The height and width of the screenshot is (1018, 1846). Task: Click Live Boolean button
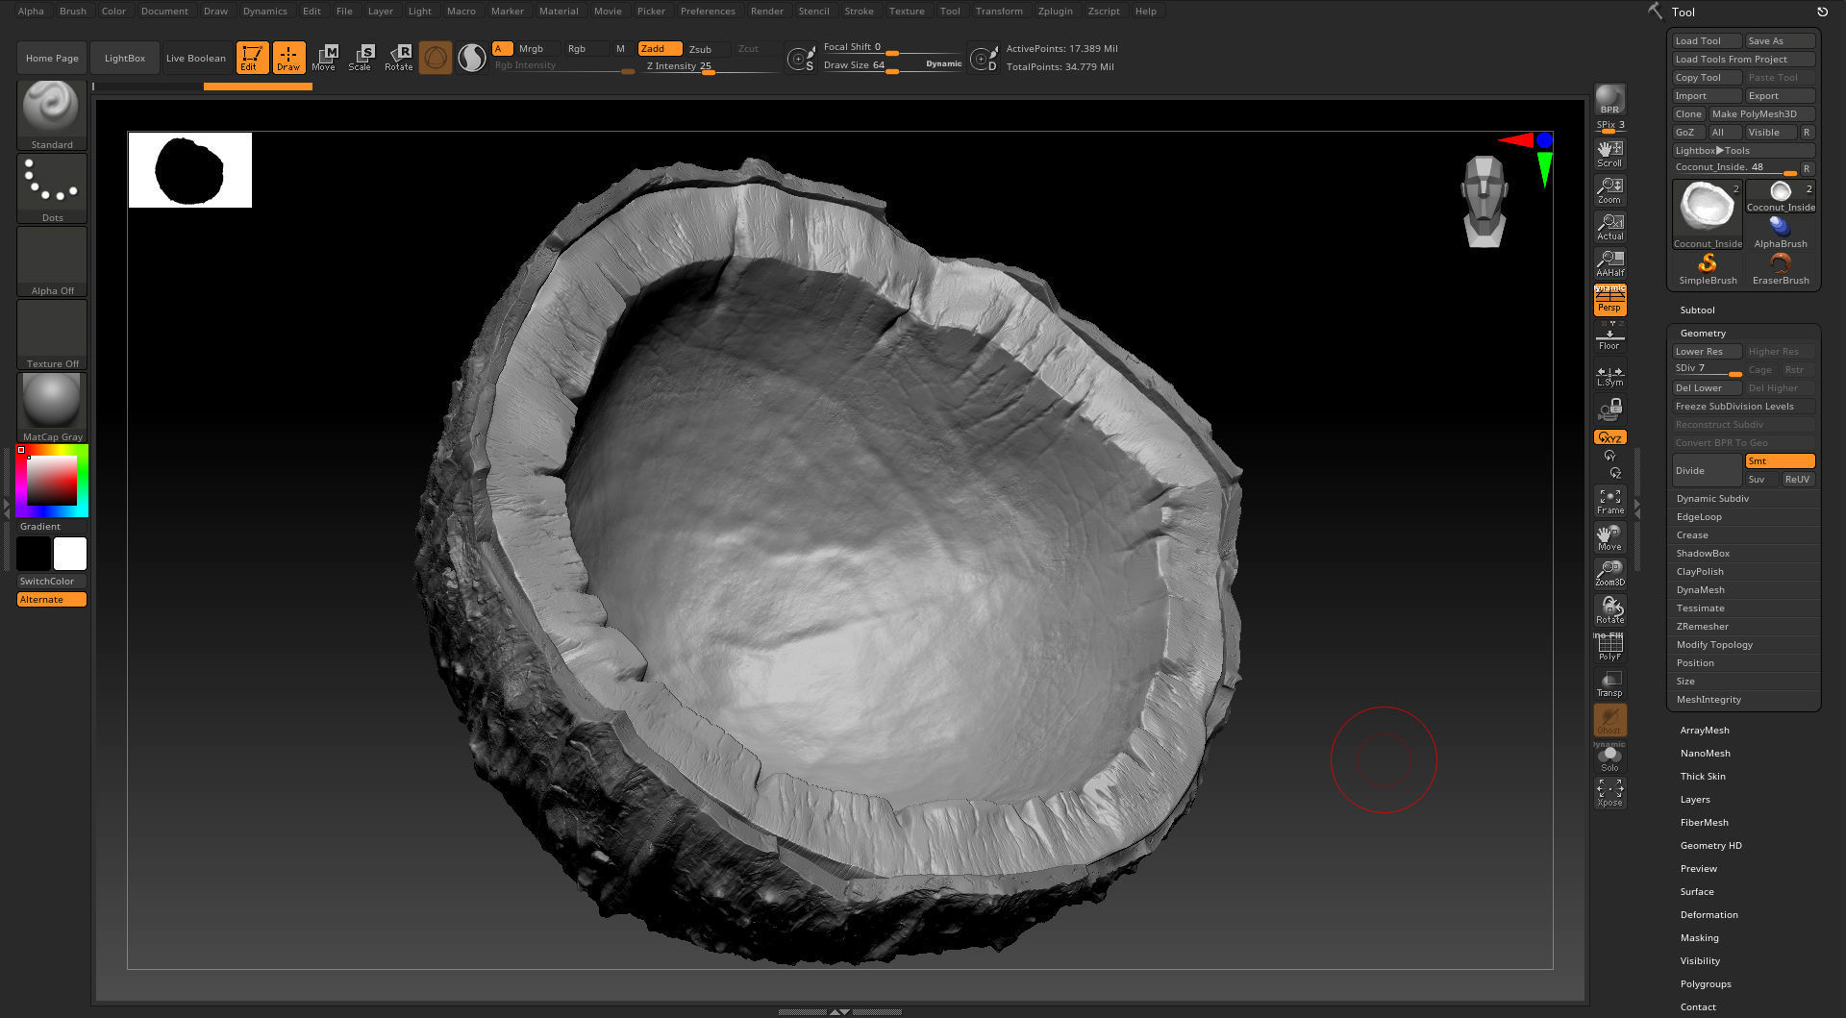pyautogui.click(x=195, y=58)
